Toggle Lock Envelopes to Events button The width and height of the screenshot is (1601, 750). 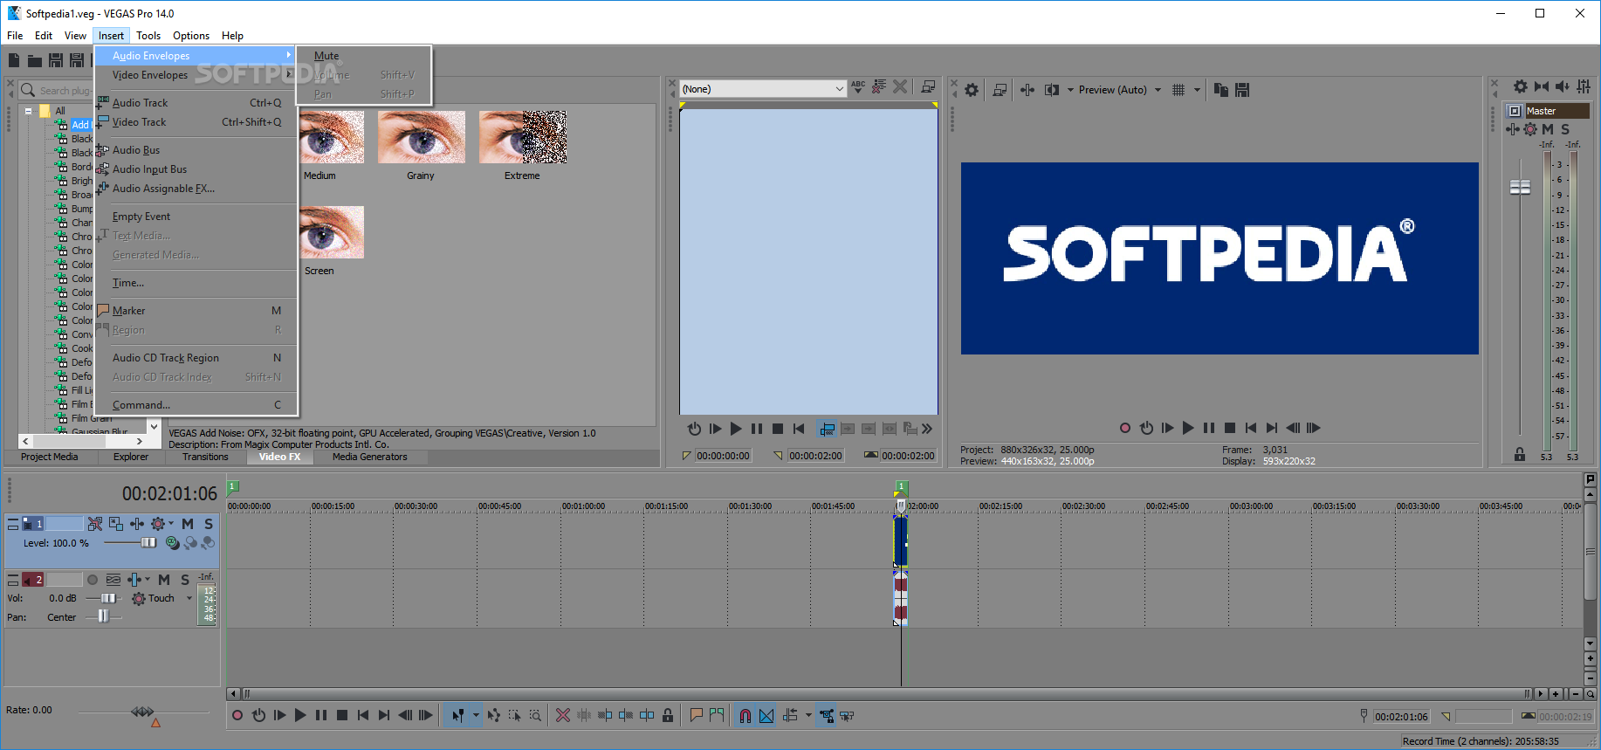tap(827, 716)
